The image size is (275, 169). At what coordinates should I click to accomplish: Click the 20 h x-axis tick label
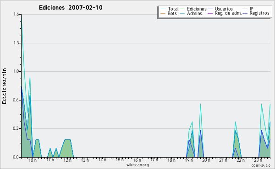tap(206, 160)
